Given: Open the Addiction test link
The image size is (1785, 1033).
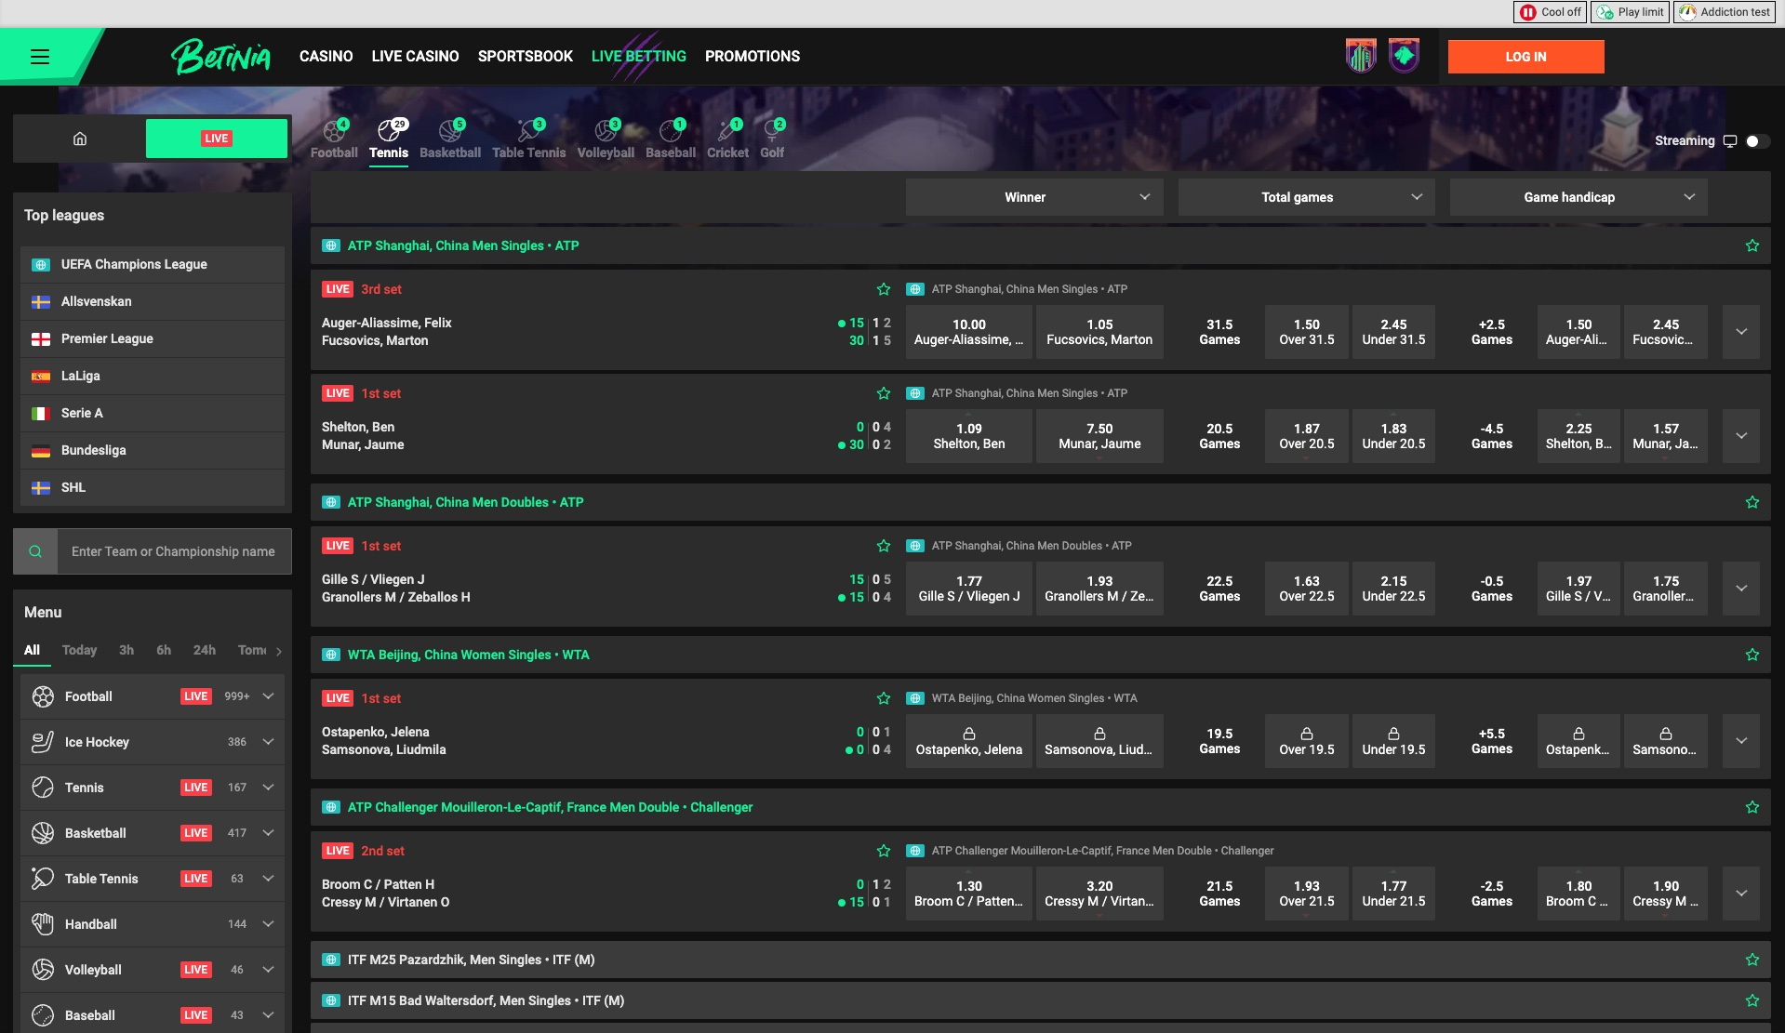Looking at the screenshot, I should click(1724, 12).
